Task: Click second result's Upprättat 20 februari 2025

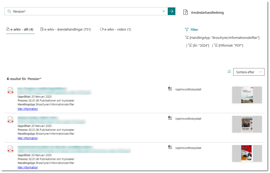Action: 35,126
